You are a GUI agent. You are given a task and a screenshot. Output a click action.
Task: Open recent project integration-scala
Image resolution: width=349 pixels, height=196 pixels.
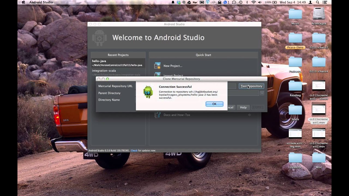(118, 72)
